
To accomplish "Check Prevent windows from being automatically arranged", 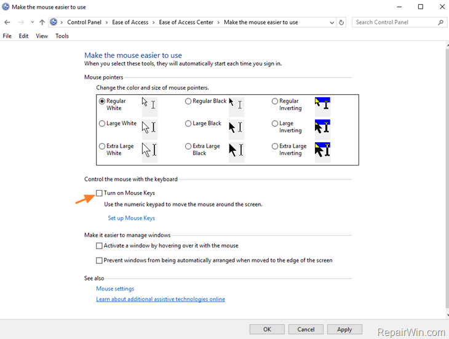I will pyautogui.click(x=99, y=260).
